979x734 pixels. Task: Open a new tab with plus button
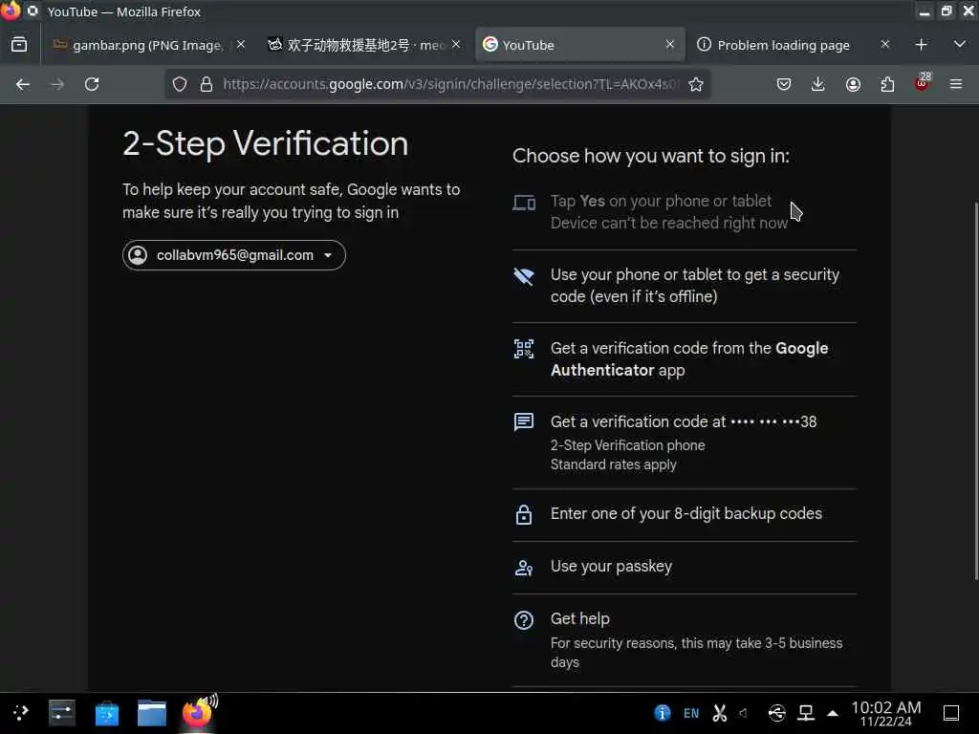click(x=921, y=45)
